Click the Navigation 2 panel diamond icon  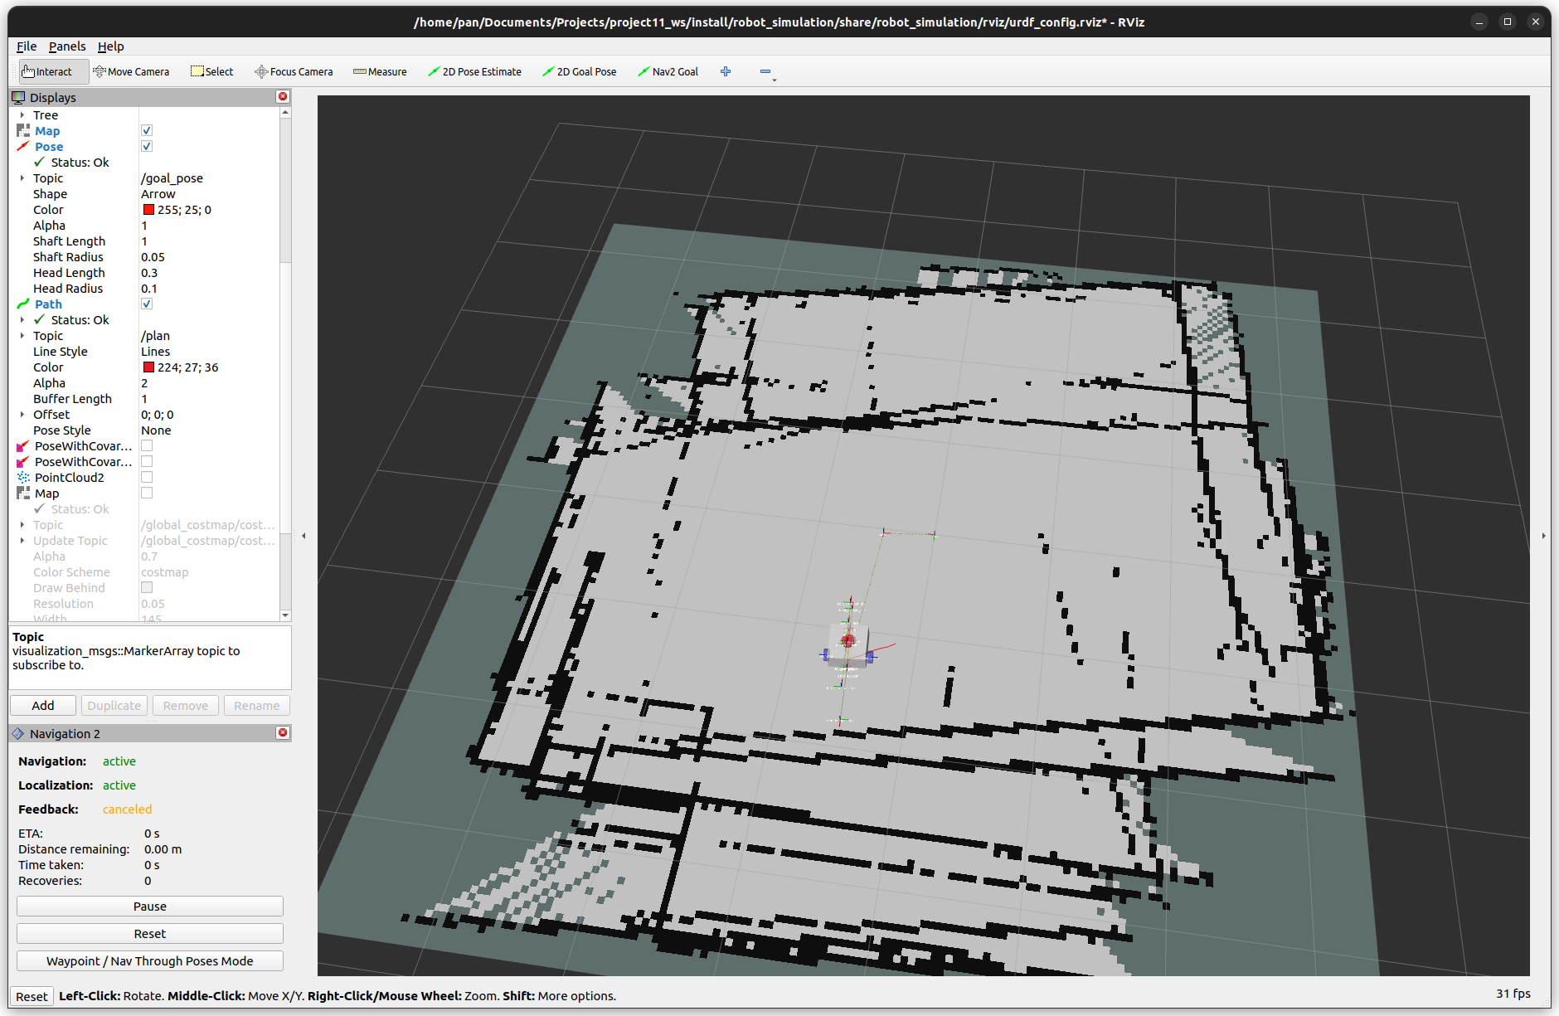(18, 734)
